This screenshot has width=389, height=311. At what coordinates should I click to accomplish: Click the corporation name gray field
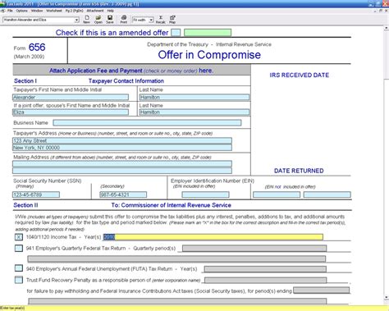coord(265,281)
